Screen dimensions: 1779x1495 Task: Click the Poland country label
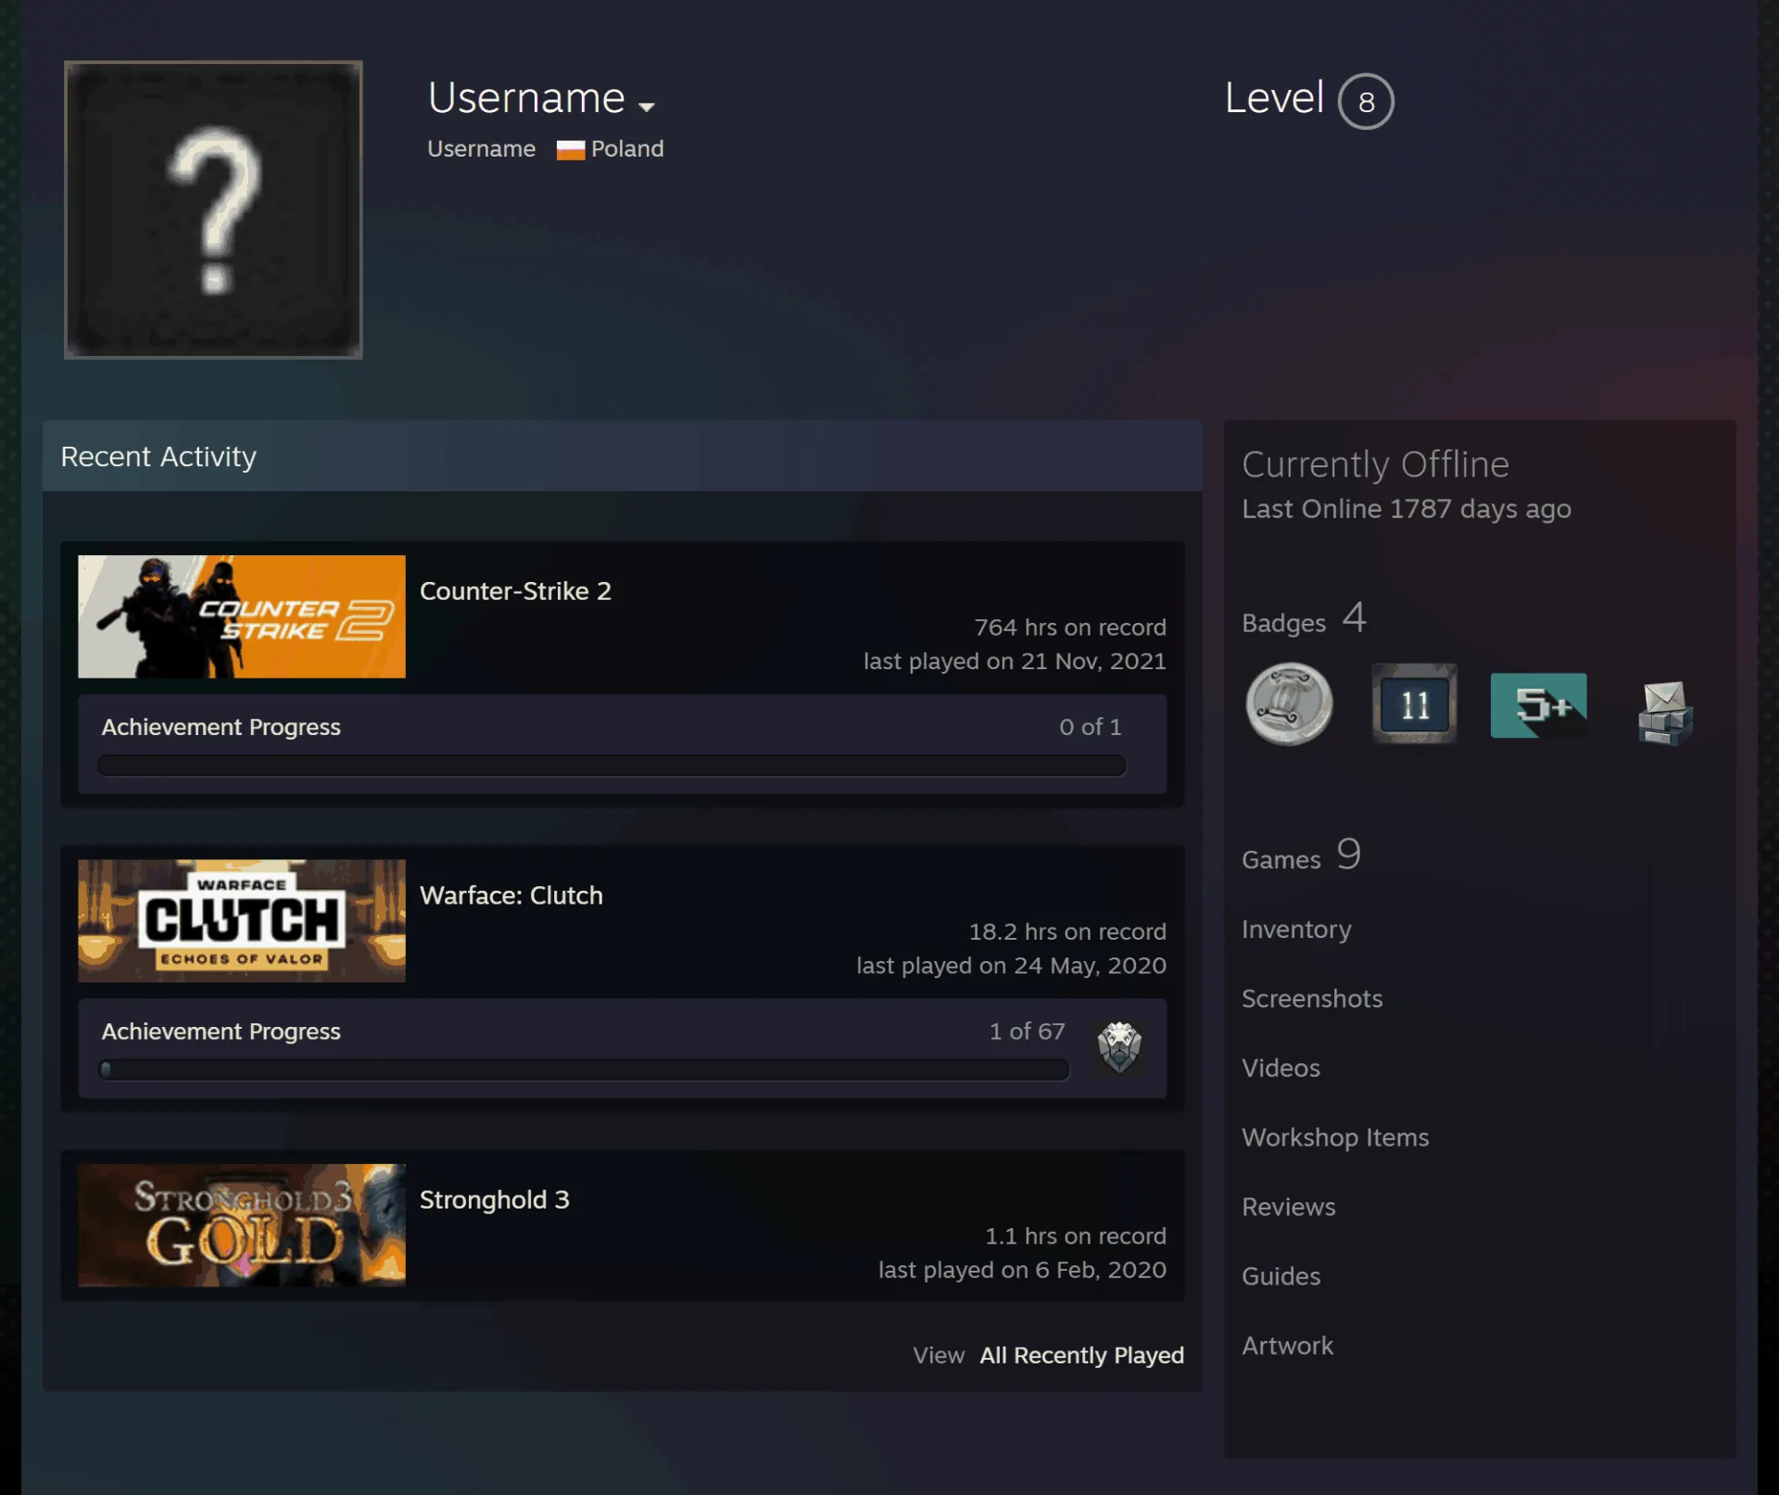click(x=627, y=149)
